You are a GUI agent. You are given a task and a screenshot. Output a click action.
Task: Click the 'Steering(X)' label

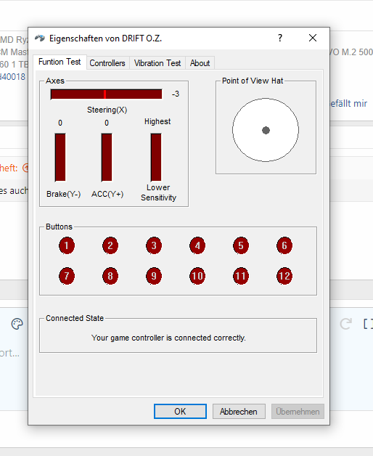pos(107,110)
